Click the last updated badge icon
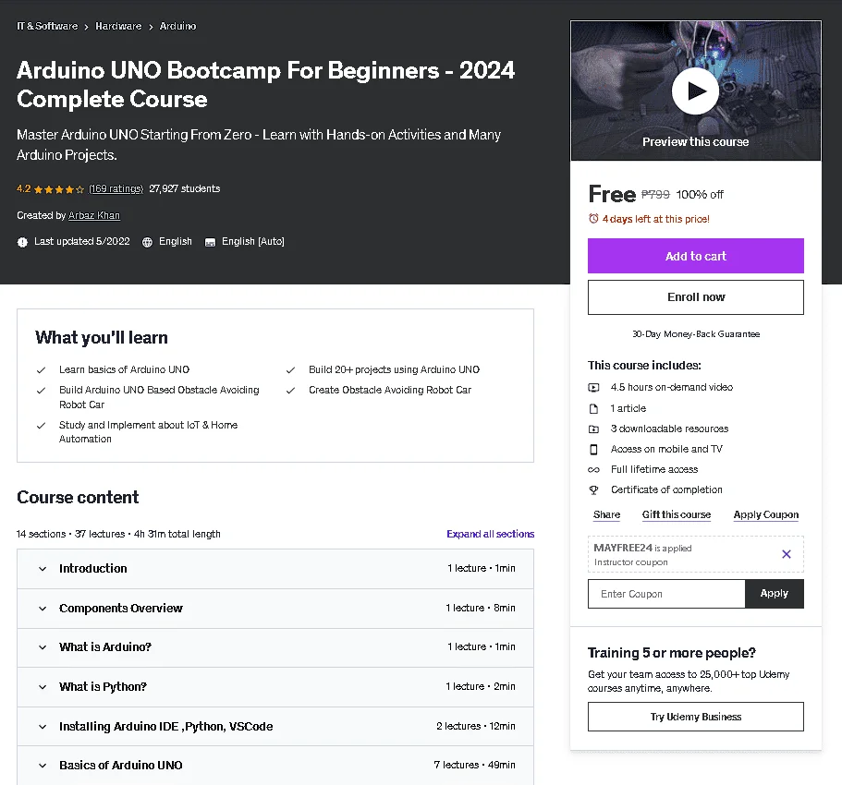 tap(22, 242)
